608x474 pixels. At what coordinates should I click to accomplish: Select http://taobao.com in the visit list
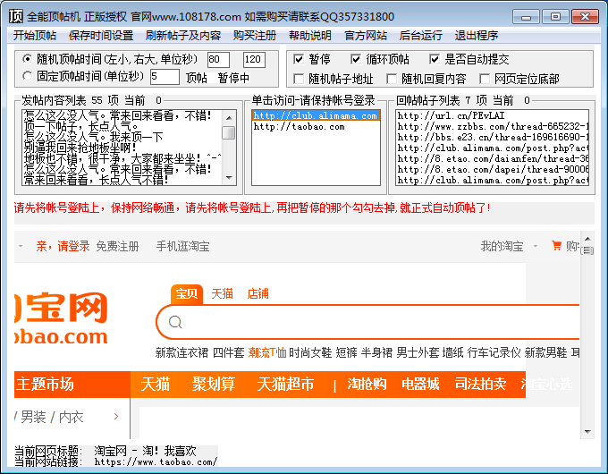click(x=316, y=127)
